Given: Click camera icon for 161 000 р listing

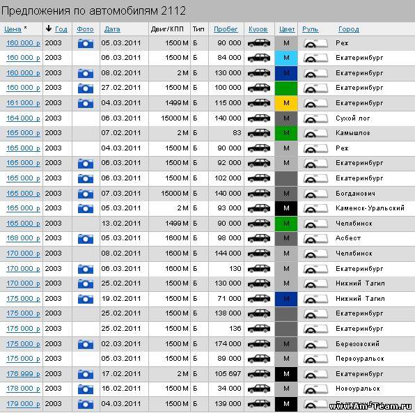Looking at the screenshot, I should coord(86,103).
